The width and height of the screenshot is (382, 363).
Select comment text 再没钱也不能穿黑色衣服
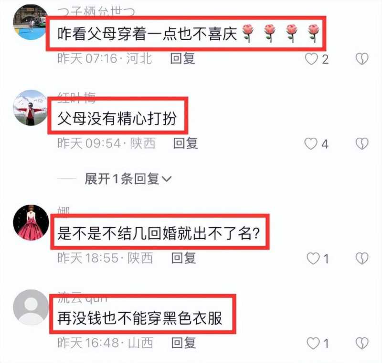(x=140, y=318)
